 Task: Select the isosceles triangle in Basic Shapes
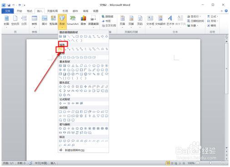(73, 66)
